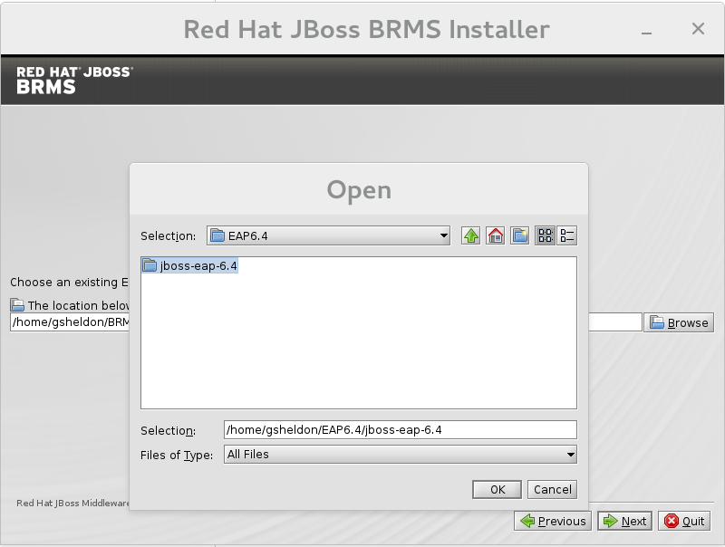Minimize the installer window

[646, 31]
